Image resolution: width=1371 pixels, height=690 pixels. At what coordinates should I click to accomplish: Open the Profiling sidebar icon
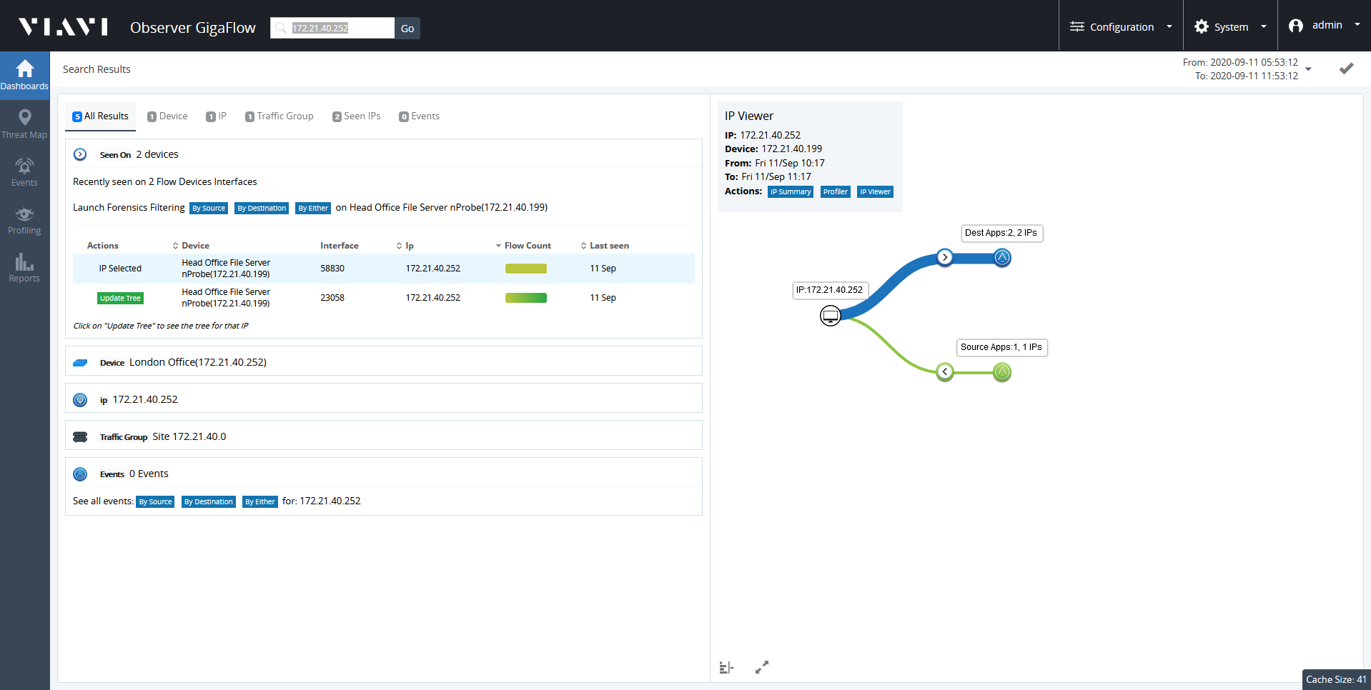[24, 214]
